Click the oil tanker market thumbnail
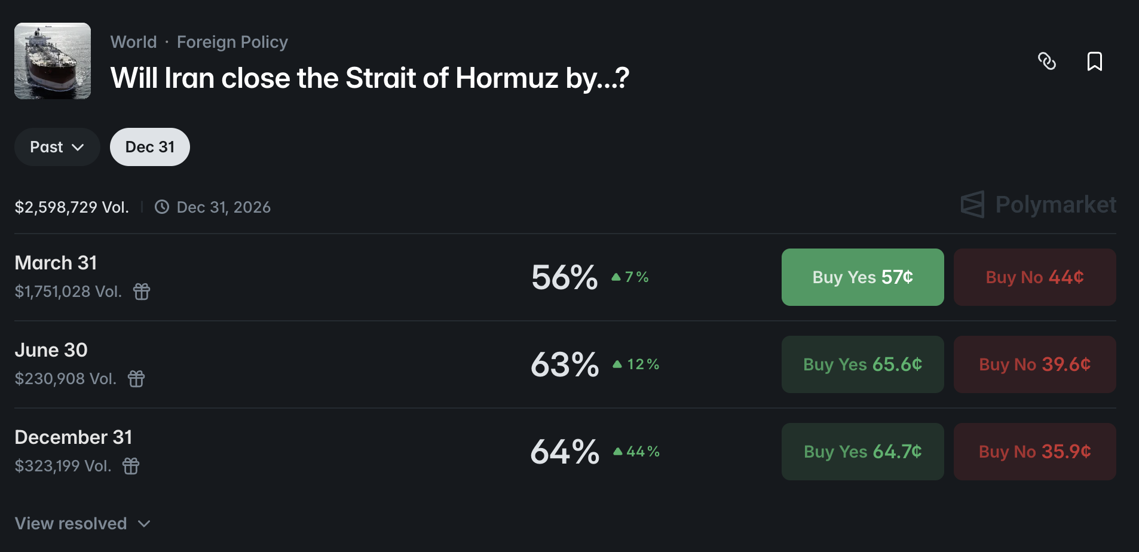The width and height of the screenshot is (1139, 552). click(x=53, y=61)
